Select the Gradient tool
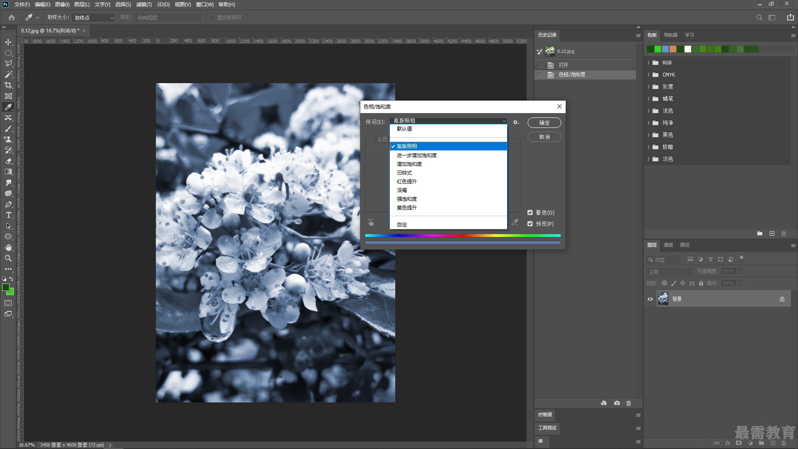Viewport: 798px width, 449px height. click(8, 172)
